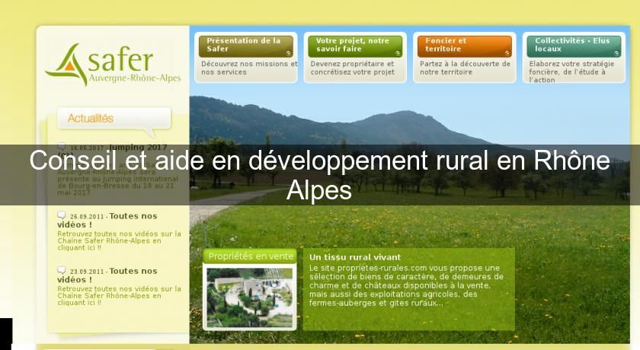Open the aerial property thumbnail image
The height and width of the screenshot is (350, 640).
tap(250, 297)
